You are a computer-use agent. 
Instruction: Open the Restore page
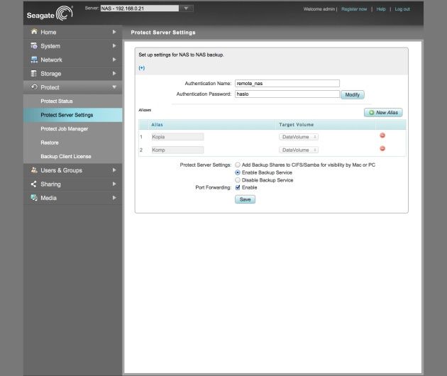coord(72,143)
